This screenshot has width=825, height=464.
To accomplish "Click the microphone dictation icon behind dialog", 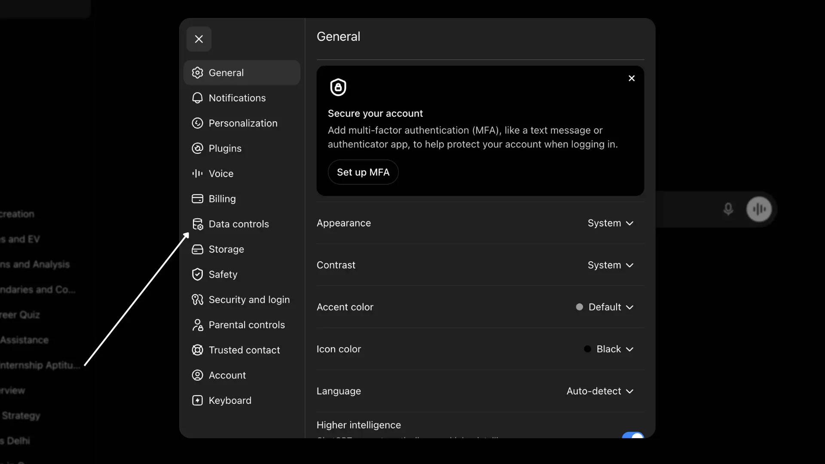I will pyautogui.click(x=728, y=209).
